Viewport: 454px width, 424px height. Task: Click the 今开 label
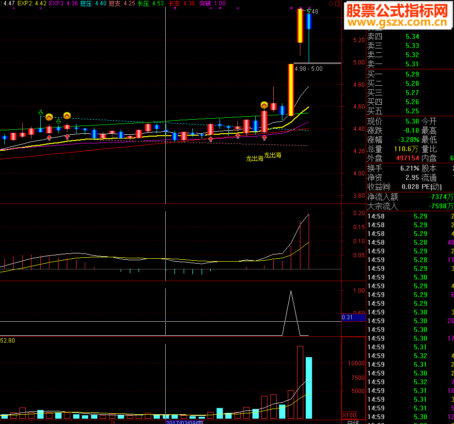pyautogui.click(x=429, y=121)
